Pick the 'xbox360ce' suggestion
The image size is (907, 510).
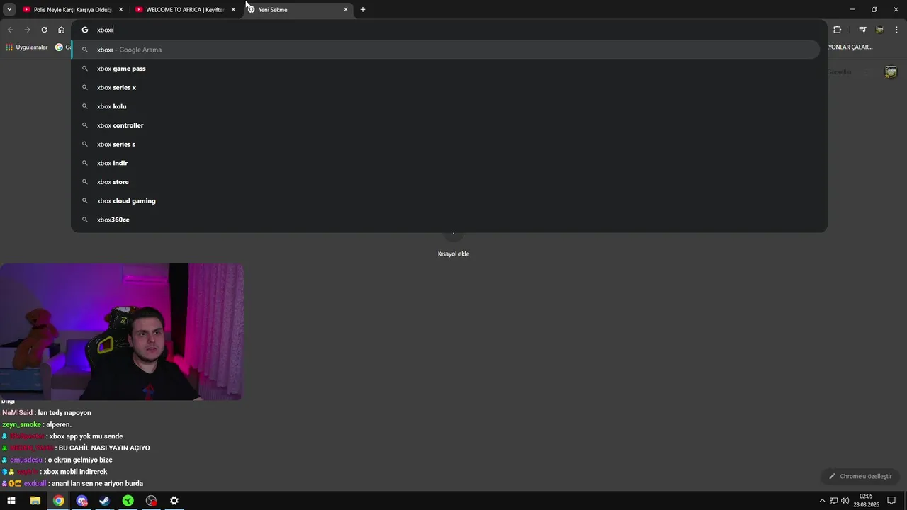[446, 220]
